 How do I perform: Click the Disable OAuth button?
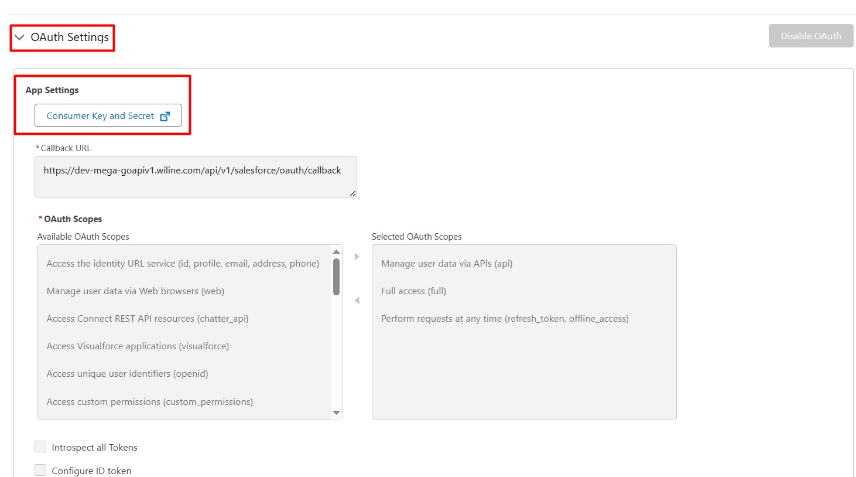click(810, 36)
